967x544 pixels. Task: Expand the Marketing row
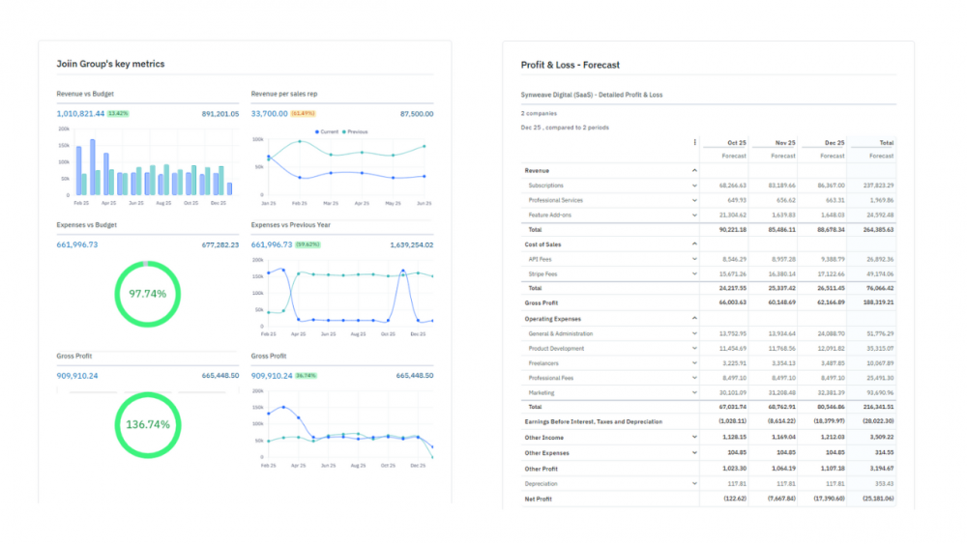[694, 393]
